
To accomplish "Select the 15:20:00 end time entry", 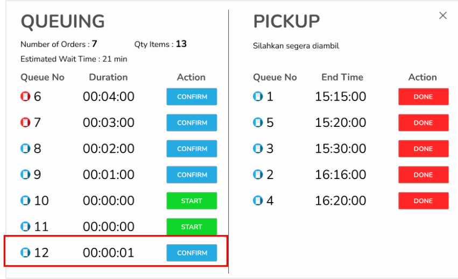I will pos(341,123).
